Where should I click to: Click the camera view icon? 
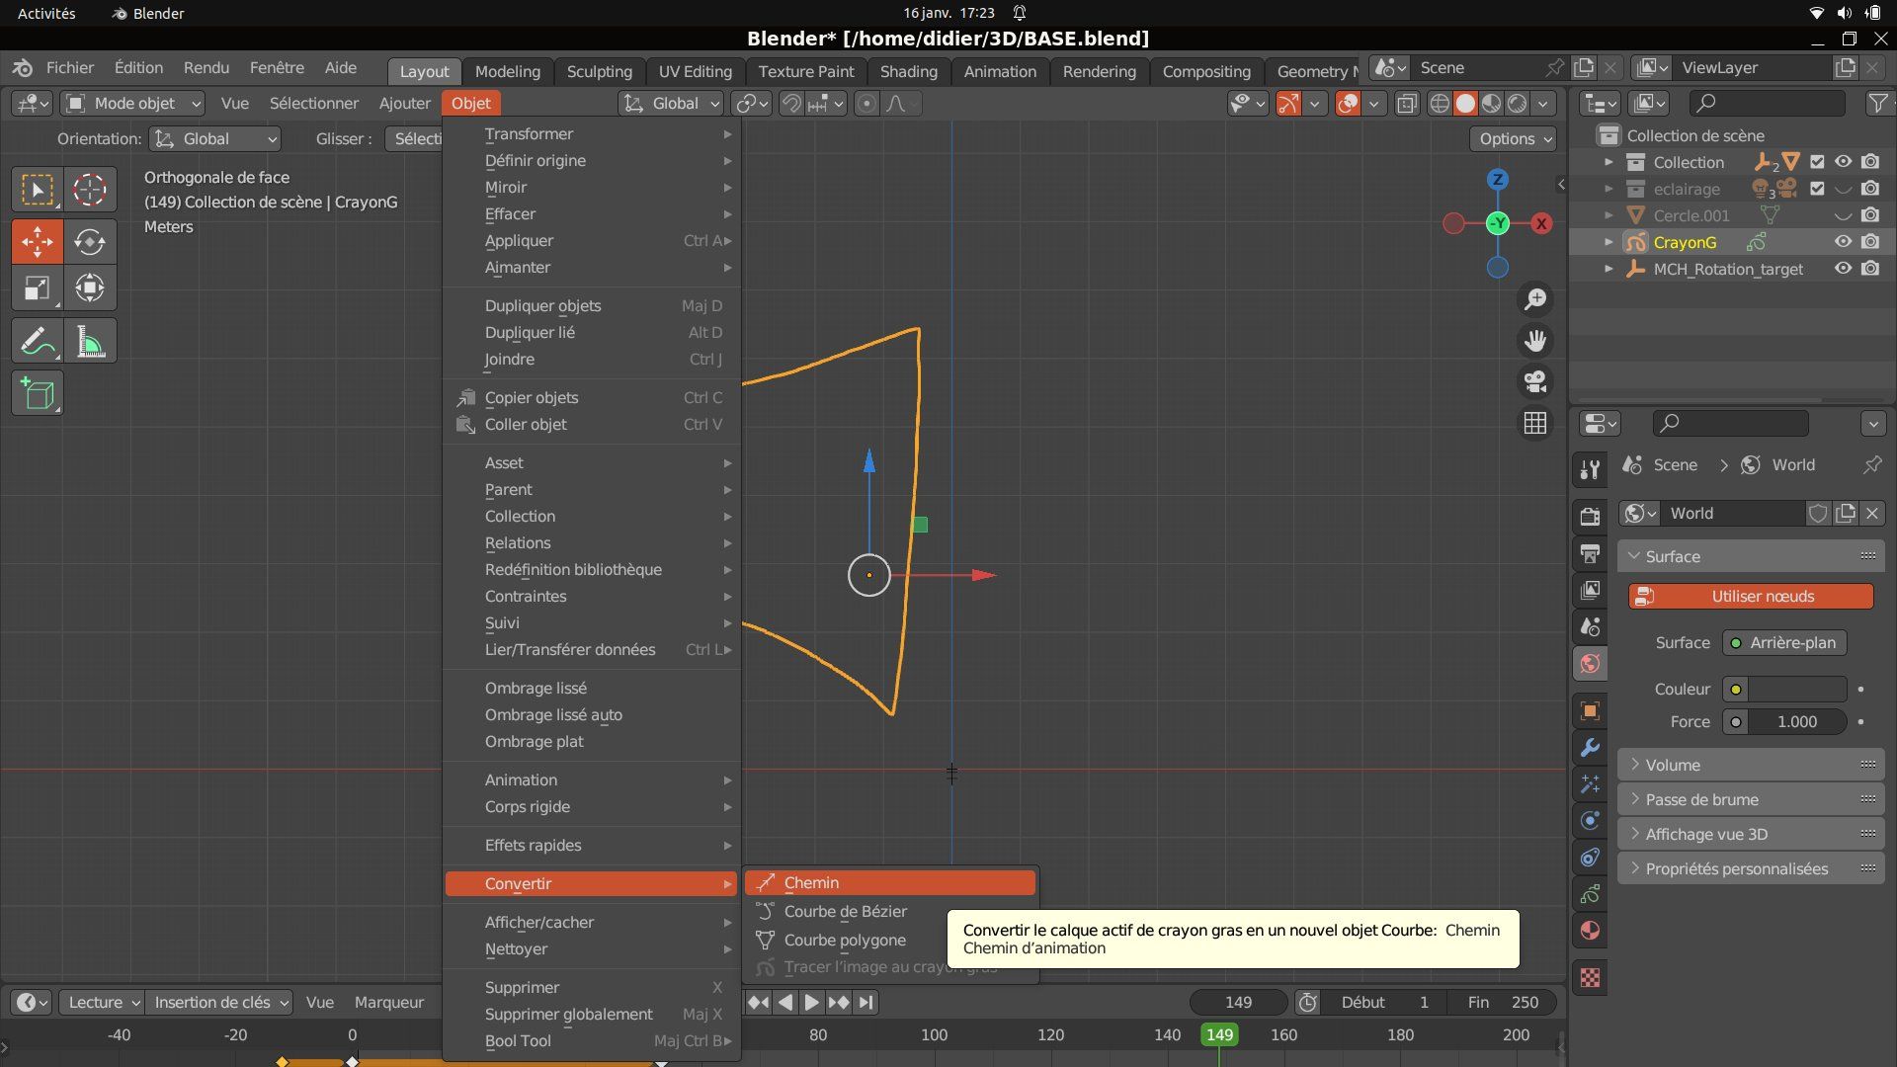point(1534,382)
